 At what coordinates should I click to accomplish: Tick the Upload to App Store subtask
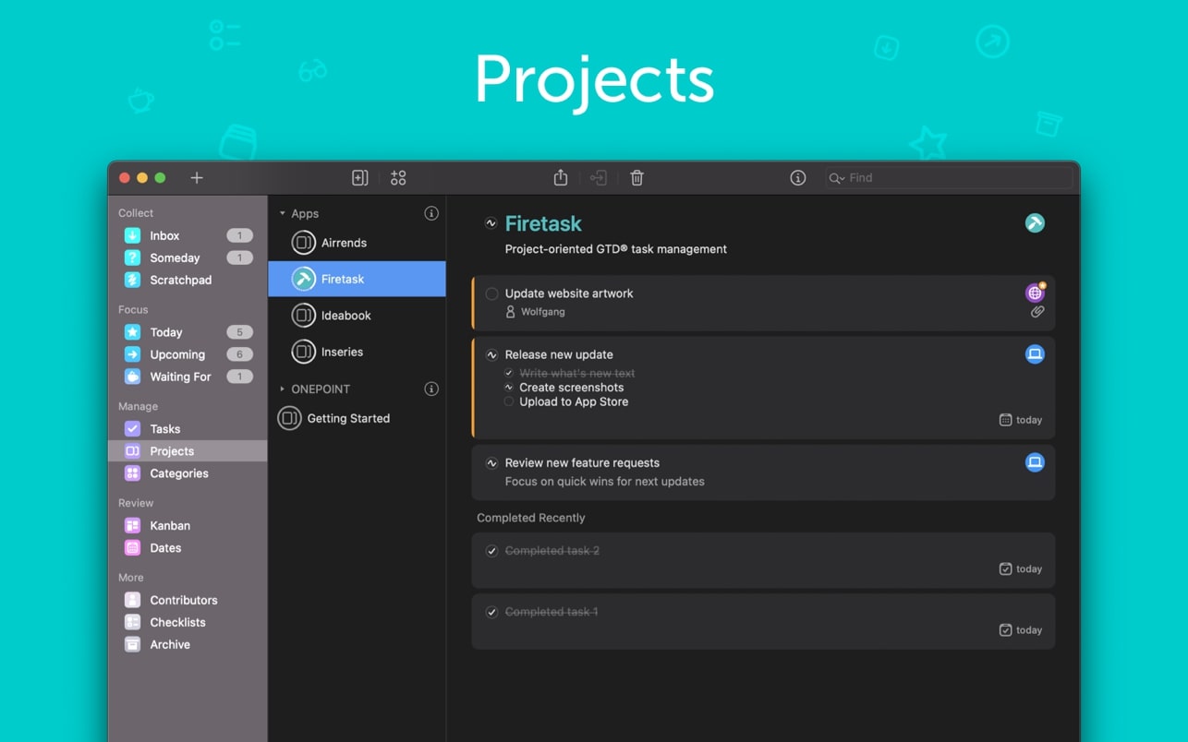509,402
